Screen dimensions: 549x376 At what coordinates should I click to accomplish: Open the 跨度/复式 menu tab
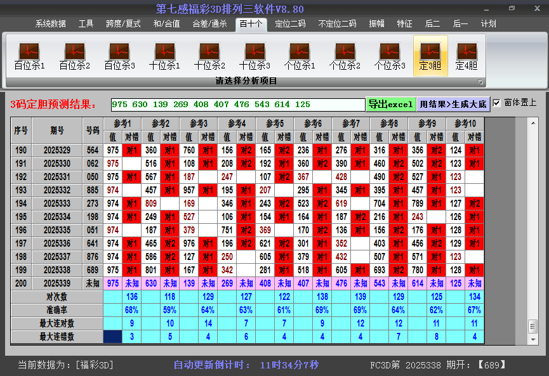(x=123, y=24)
